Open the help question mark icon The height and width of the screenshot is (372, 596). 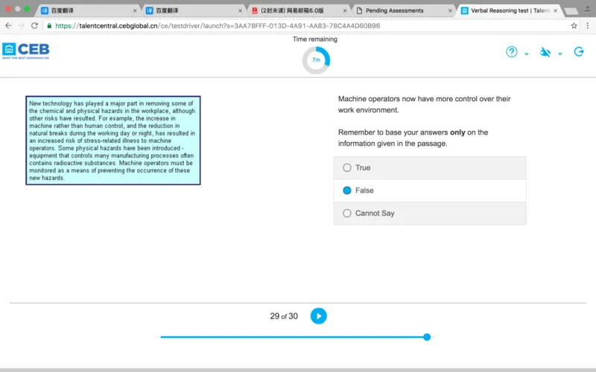pyautogui.click(x=512, y=52)
